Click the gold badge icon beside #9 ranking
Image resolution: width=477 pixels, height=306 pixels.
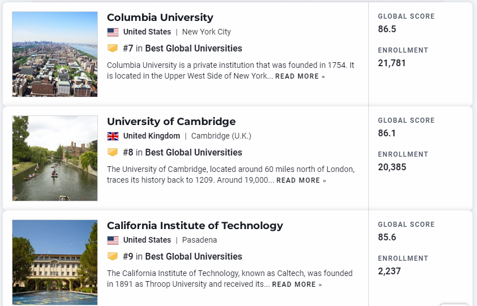113,256
